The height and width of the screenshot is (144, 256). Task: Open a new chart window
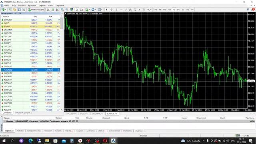coord(3,10)
